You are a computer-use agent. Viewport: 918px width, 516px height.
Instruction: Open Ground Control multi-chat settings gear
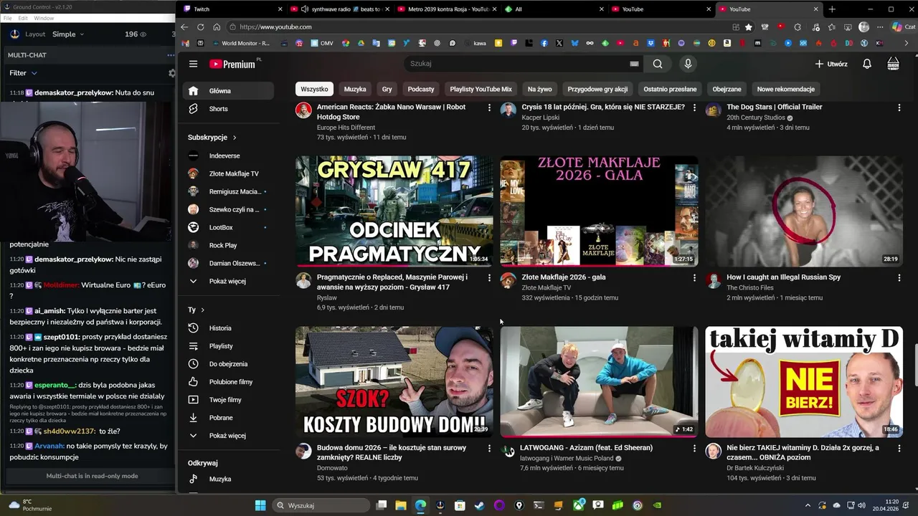(x=171, y=73)
